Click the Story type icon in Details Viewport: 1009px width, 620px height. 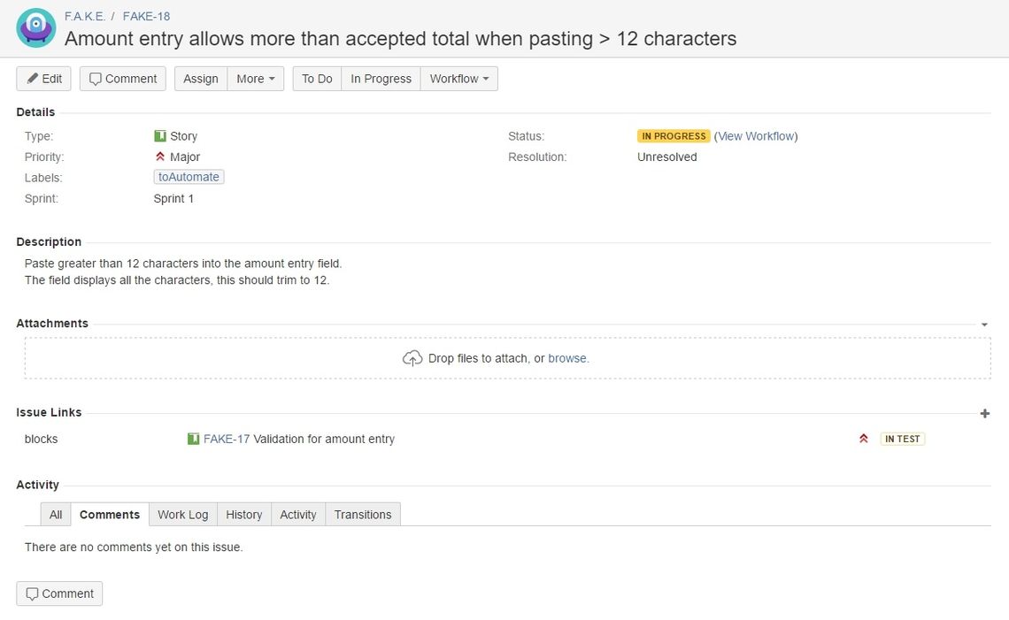(160, 135)
